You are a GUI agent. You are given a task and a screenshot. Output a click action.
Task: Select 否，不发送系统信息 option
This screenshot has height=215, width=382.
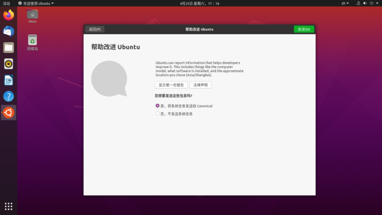158,114
